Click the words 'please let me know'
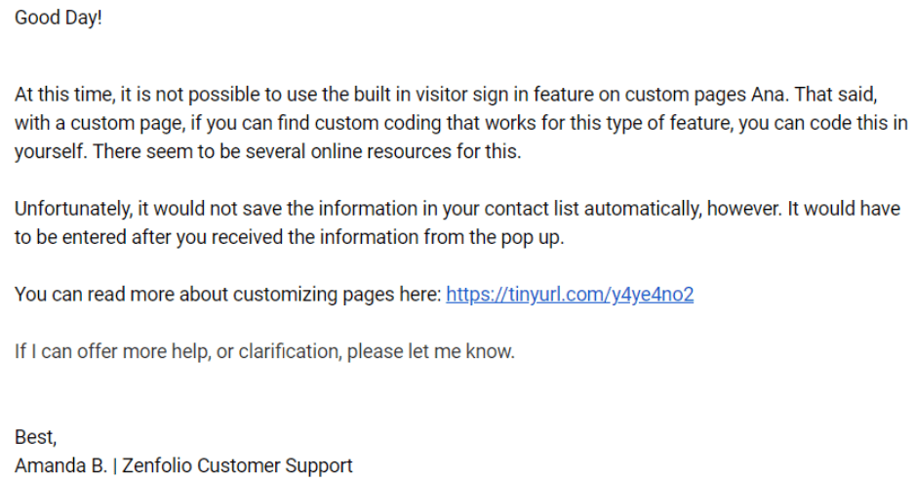This screenshot has height=481, width=914. [431, 351]
